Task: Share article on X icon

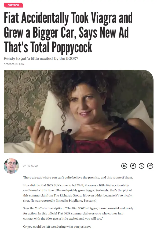Action: [141, 166]
